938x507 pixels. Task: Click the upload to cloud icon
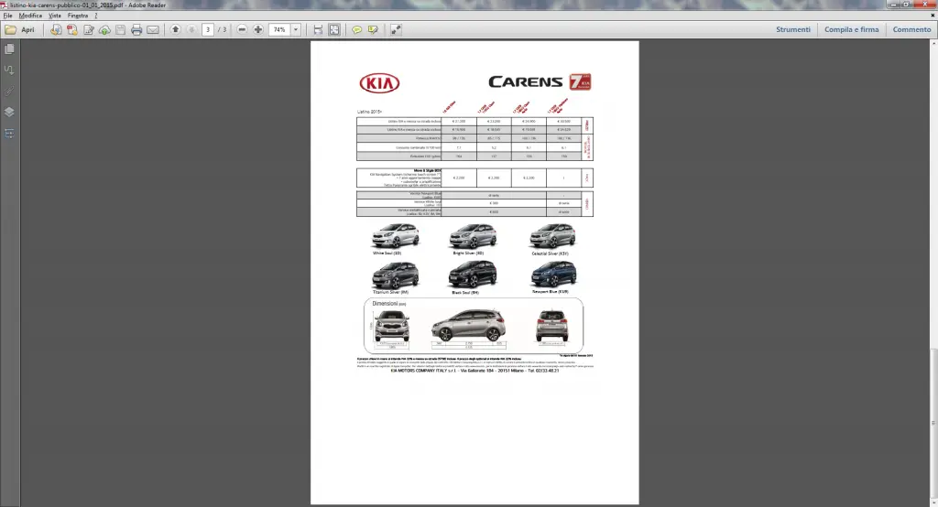click(104, 29)
